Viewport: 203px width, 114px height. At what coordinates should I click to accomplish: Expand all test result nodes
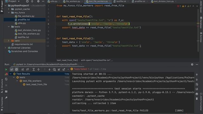coord(34,69)
